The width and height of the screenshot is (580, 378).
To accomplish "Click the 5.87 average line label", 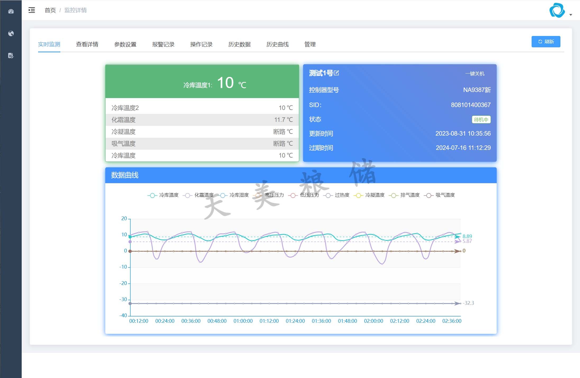I will tap(467, 241).
